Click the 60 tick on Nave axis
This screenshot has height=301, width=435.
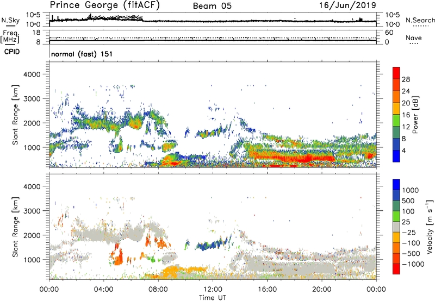click(x=389, y=33)
